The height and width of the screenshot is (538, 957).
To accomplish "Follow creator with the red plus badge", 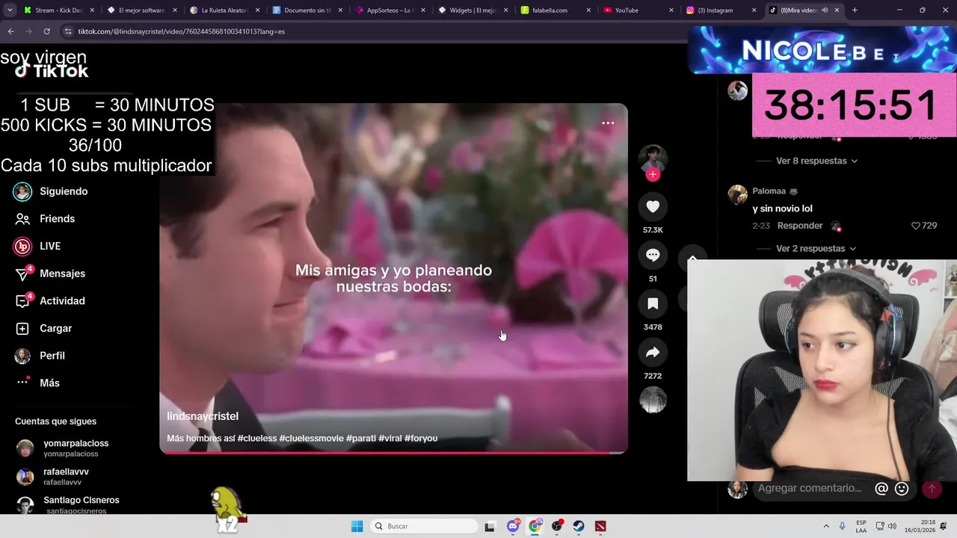I will click(x=653, y=174).
